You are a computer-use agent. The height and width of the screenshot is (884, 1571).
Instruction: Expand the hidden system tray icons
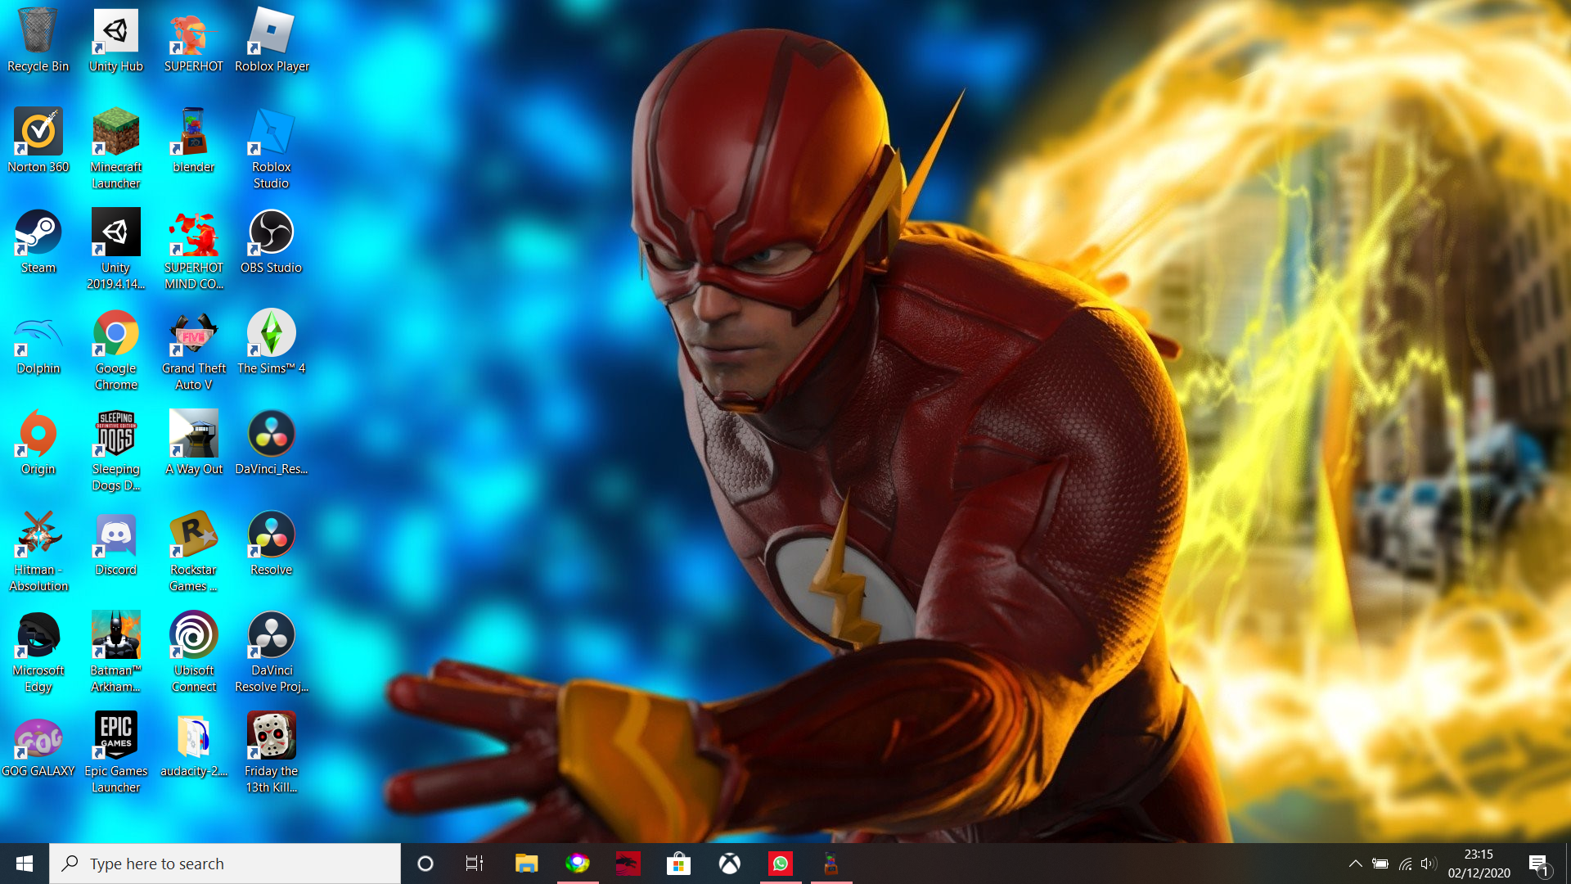tap(1355, 864)
